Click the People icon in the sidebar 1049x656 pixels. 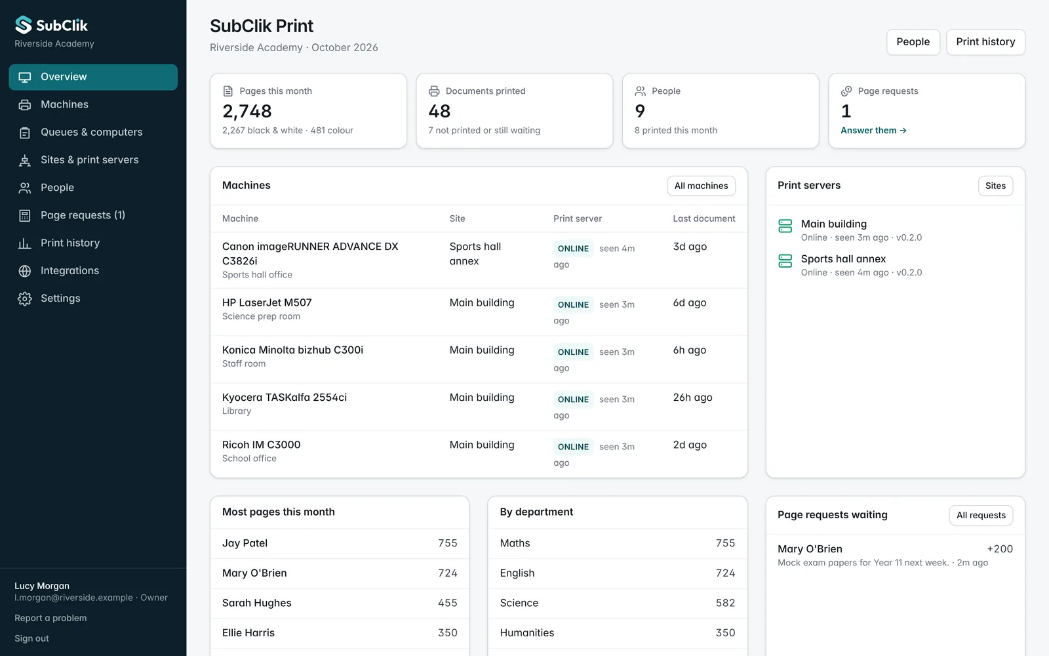point(25,188)
